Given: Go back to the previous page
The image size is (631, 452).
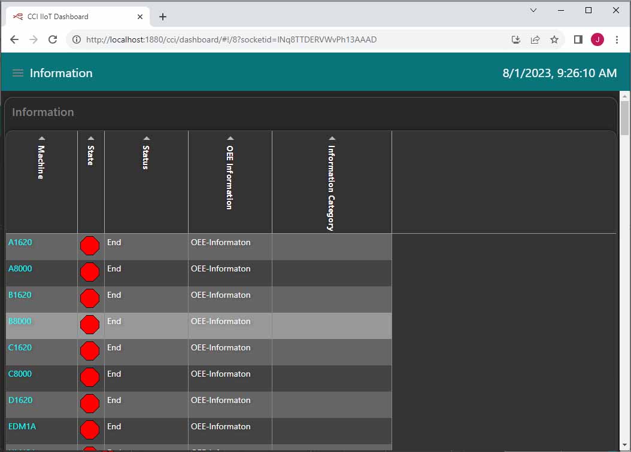Looking at the screenshot, I should coord(14,39).
